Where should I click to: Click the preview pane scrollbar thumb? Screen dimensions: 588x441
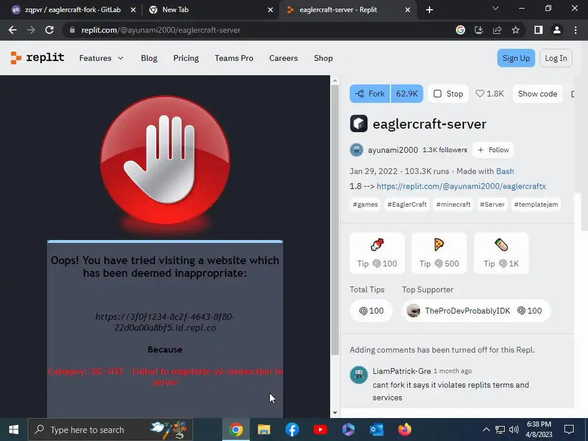(x=335, y=220)
